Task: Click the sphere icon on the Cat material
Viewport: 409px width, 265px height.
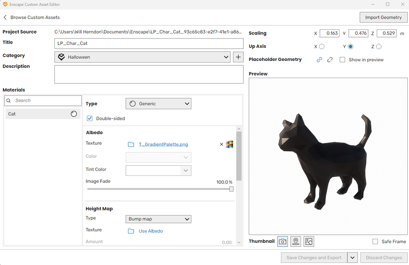Action: pyautogui.click(x=74, y=114)
